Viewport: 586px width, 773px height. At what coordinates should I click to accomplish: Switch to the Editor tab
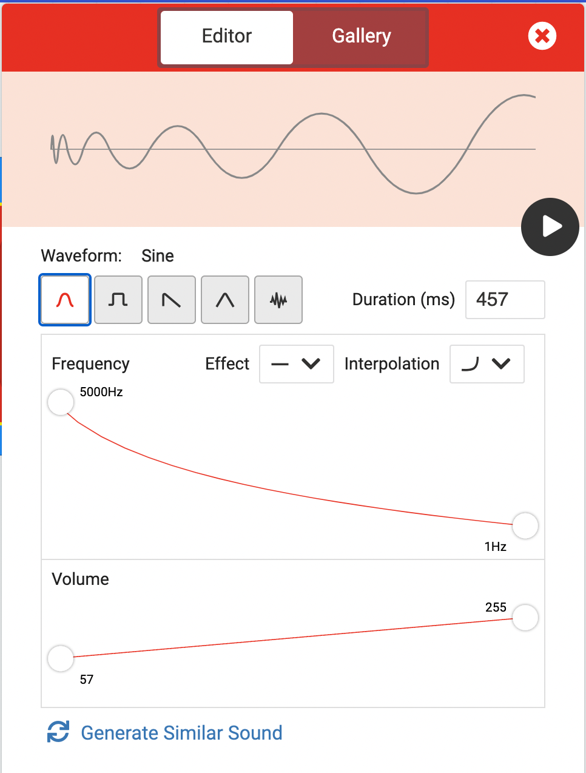click(x=227, y=36)
